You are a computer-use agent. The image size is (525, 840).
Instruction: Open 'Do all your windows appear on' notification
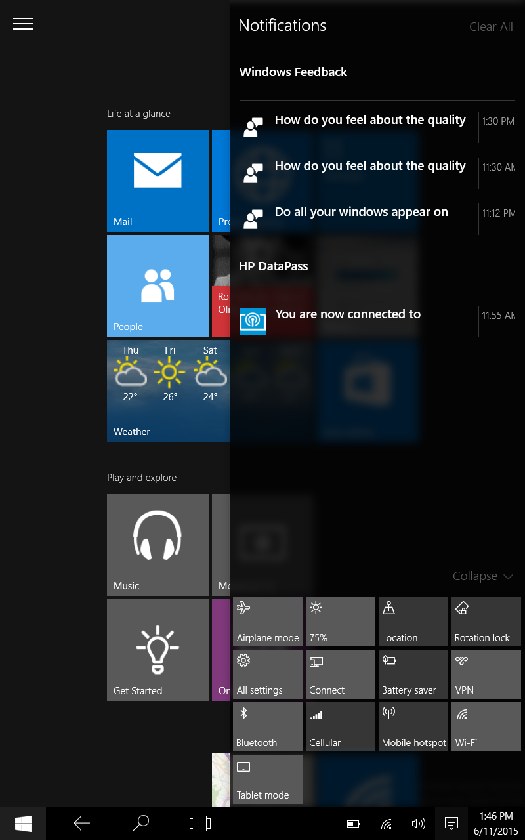(x=377, y=218)
